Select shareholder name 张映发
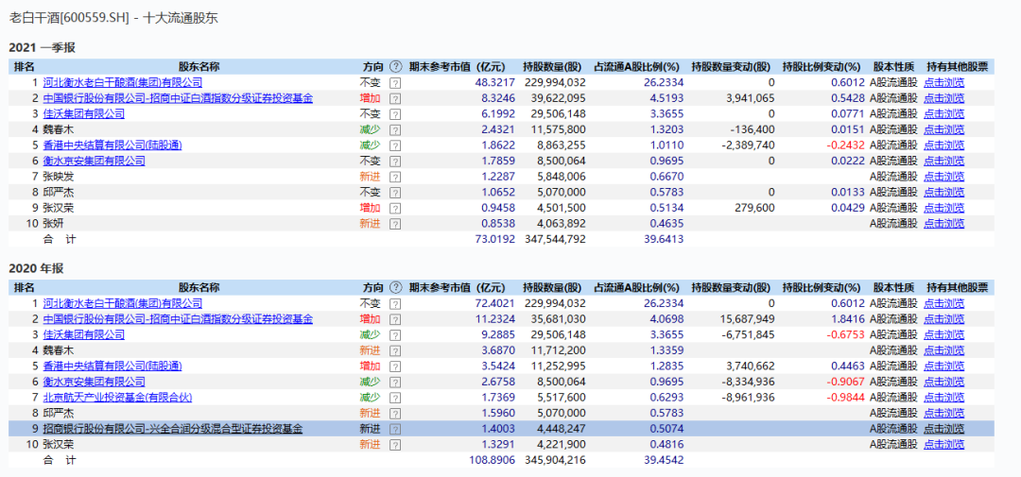 [x=59, y=177]
